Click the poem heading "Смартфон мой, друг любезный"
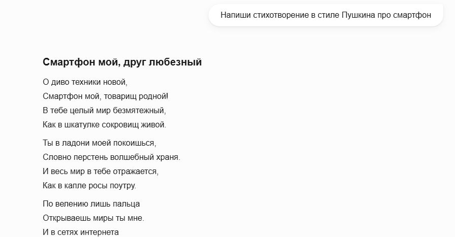This screenshot has width=455, height=237. 122,62
